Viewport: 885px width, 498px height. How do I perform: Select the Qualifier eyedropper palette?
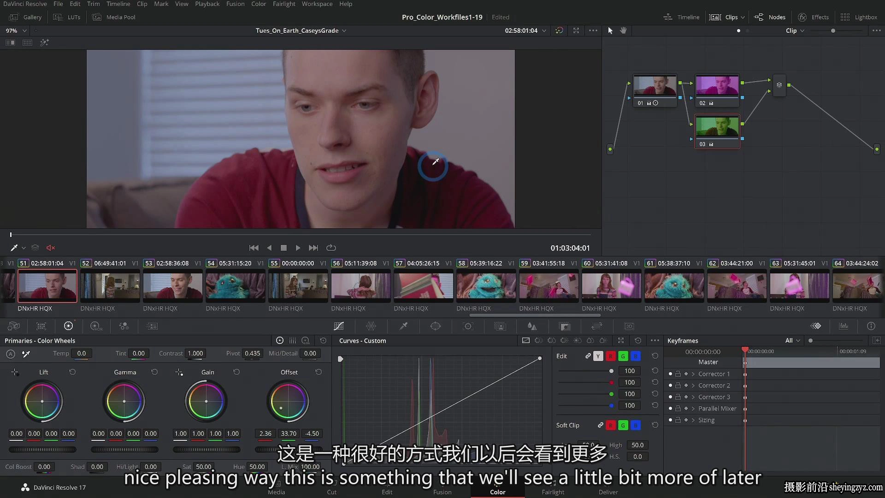point(403,326)
